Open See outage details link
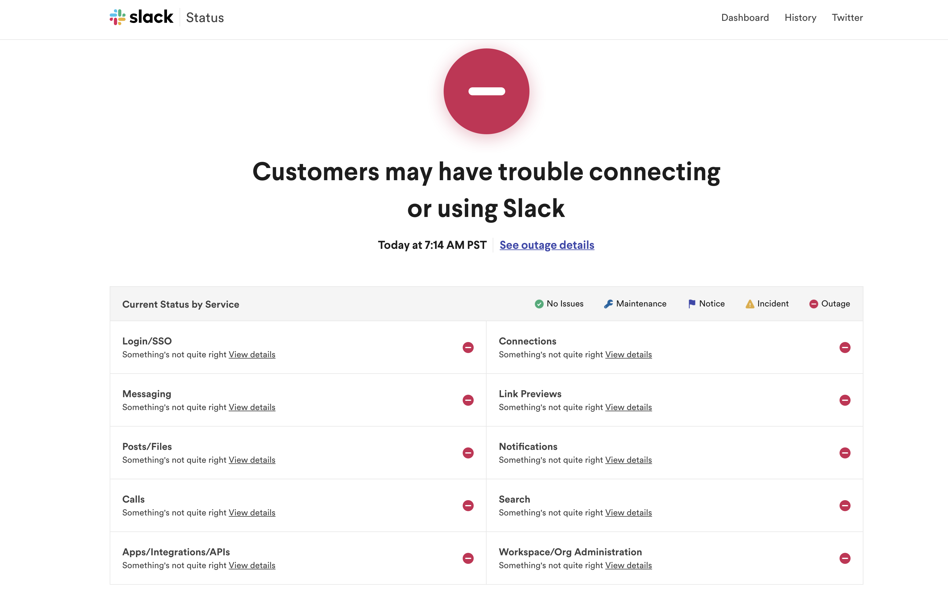Screen dimensions: 948x608 547,245
